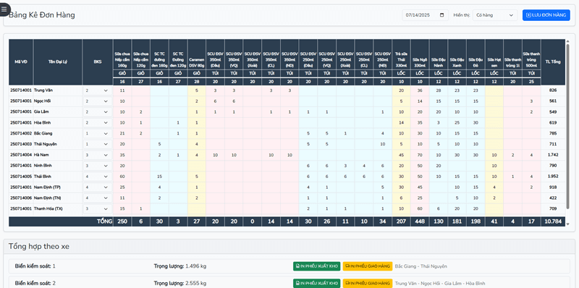Click IN PHIẾU GIAO HÀNG for vehicle 1

(368, 266)
